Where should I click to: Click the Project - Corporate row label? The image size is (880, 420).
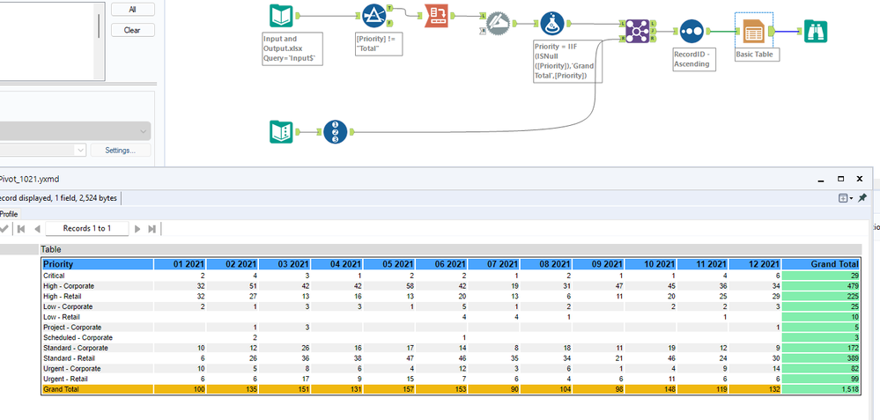coord(72,327)
